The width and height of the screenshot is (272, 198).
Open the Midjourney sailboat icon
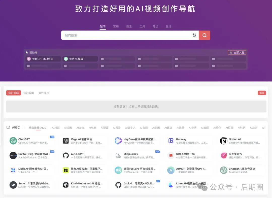coord(118,155)
